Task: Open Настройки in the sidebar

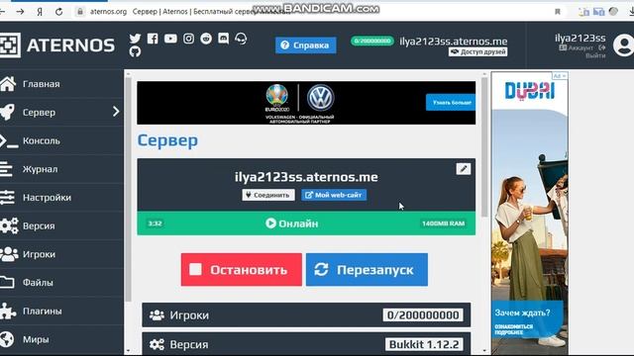Action: click(x=61, y=198)
